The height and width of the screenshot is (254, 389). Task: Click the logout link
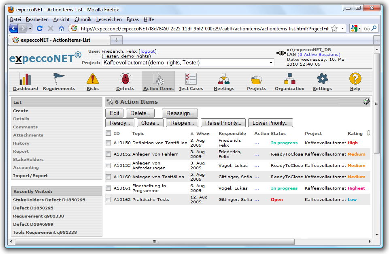pos(147,51)
